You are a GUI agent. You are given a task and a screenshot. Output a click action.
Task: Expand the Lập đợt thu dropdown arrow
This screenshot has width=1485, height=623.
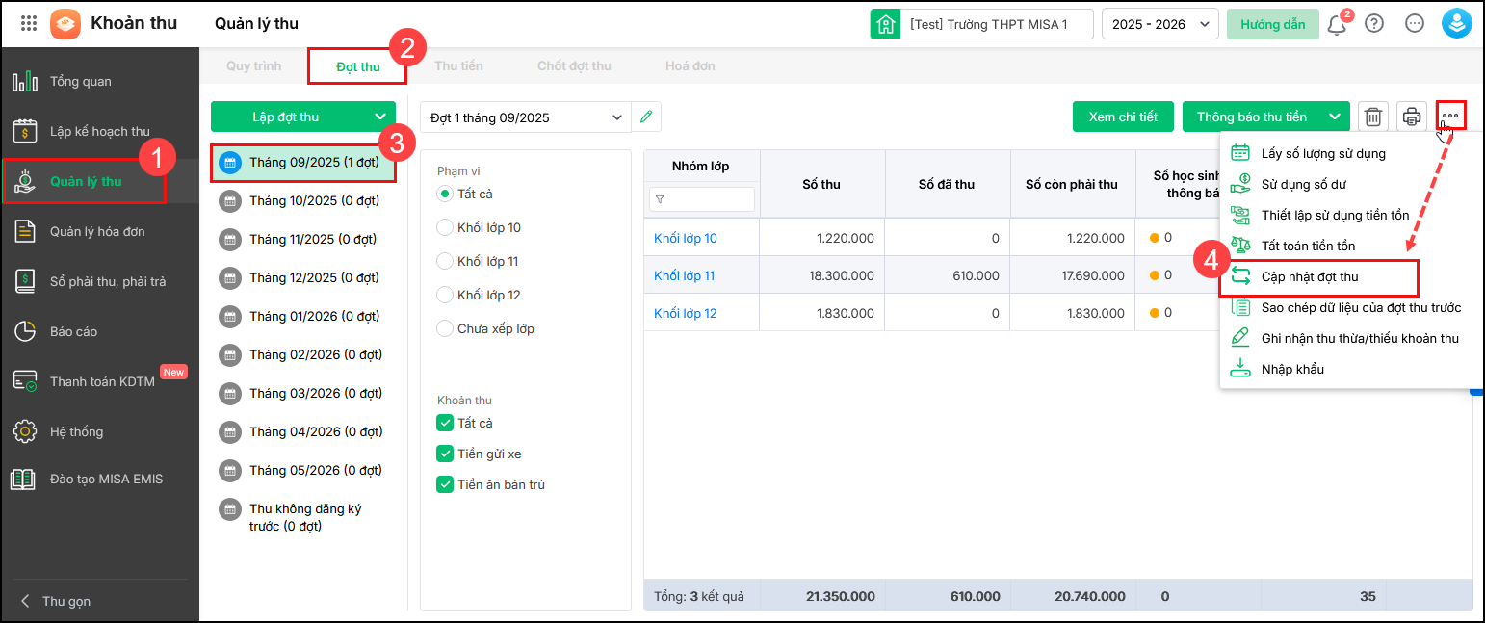[379, 117]
